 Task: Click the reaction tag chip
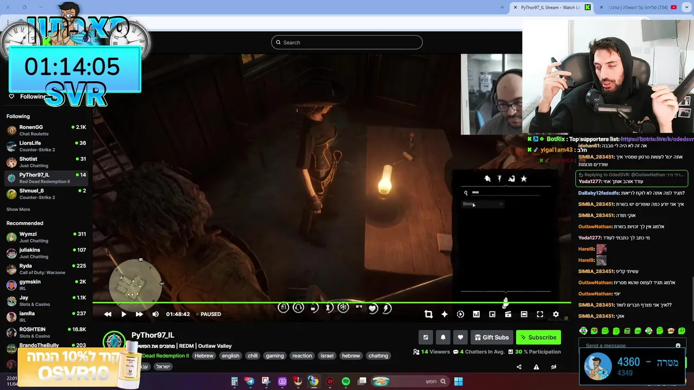[302, 356]
